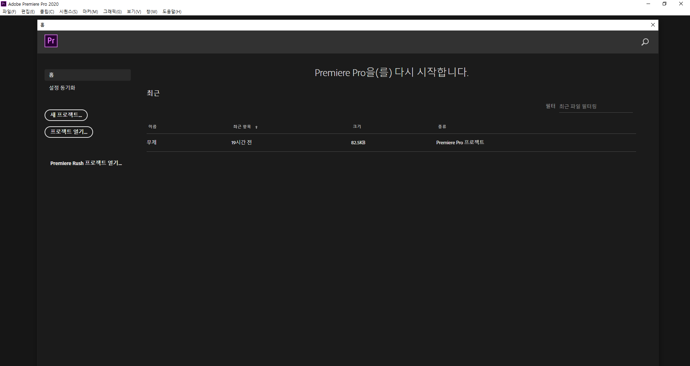Close the Home dialog with X
The image size is (690, 366).
653,25
